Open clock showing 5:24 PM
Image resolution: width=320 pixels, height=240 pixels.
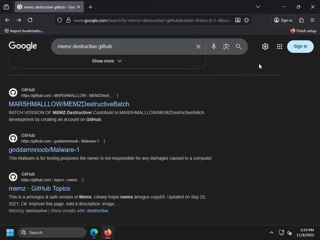point(305,232)
